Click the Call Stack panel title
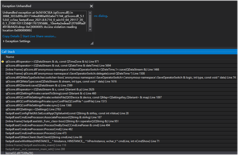 [8, 52]
